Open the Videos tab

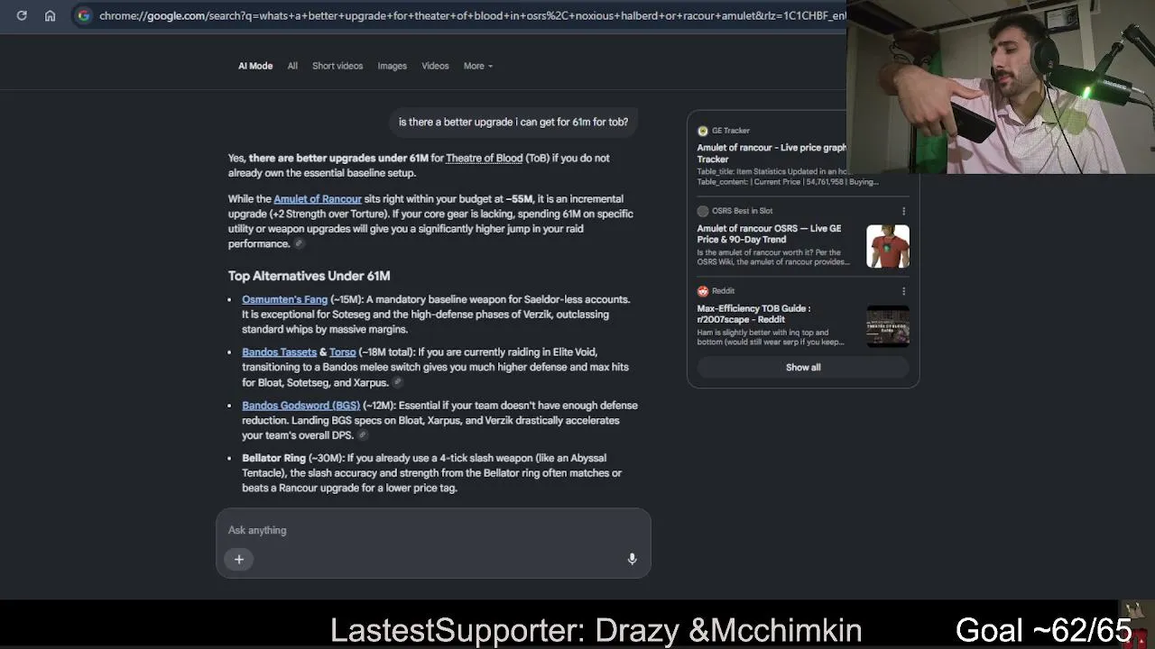click(x=435, y=66)
